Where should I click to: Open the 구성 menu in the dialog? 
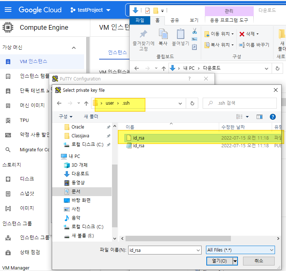pyautogui.click(x=65, y=116)
